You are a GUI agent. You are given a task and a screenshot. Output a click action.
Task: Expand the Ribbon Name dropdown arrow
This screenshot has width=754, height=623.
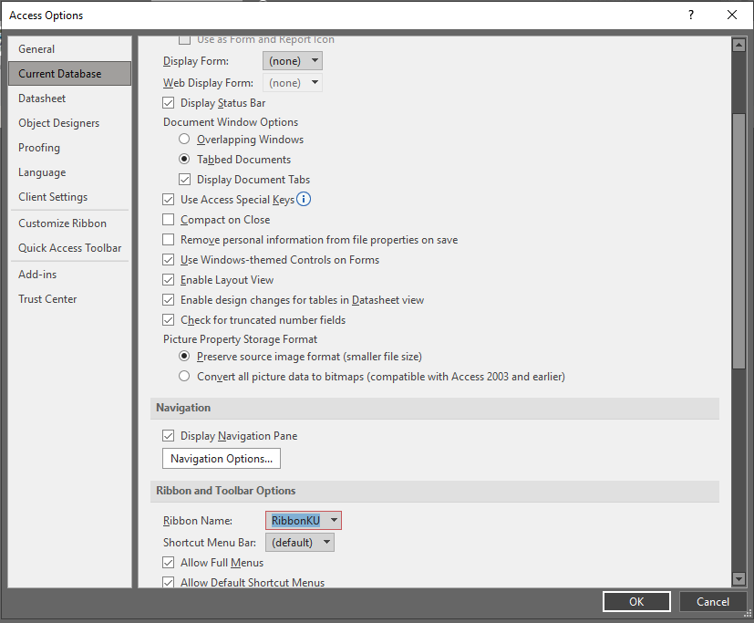click(334, 520)
